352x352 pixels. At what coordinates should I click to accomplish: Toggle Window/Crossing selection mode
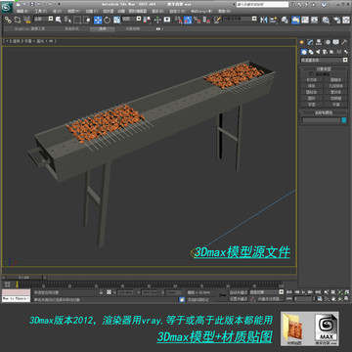coord(86,20)
